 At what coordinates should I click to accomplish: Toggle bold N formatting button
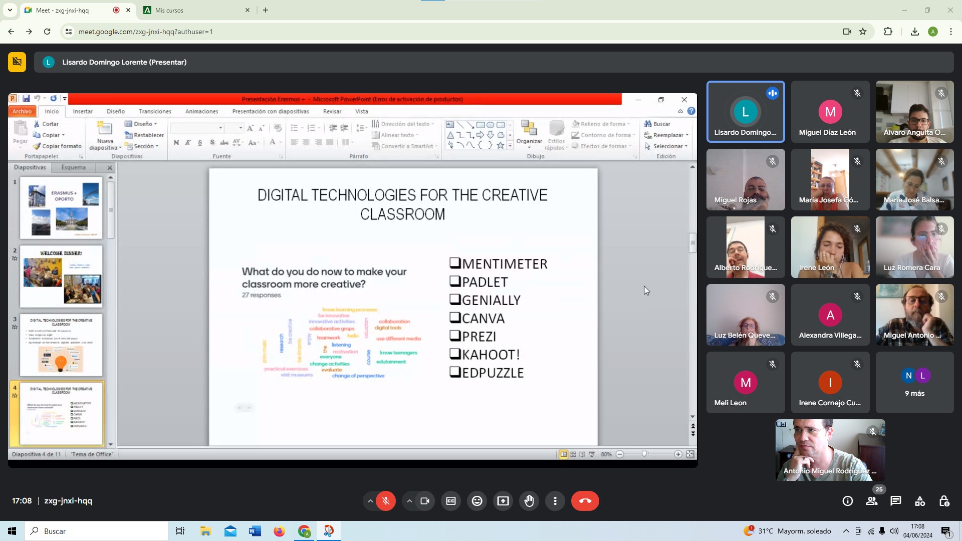click(176, 143)
